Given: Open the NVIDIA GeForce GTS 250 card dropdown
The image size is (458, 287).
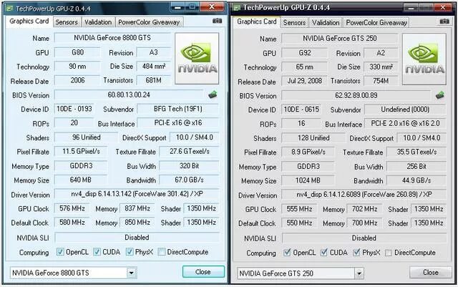Looking at the screenshot, I should 359,273.
